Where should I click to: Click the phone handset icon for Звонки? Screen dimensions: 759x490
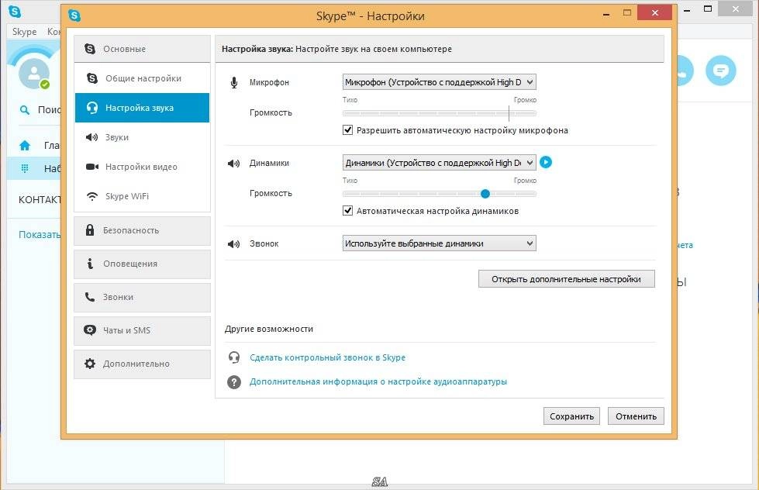90,297
